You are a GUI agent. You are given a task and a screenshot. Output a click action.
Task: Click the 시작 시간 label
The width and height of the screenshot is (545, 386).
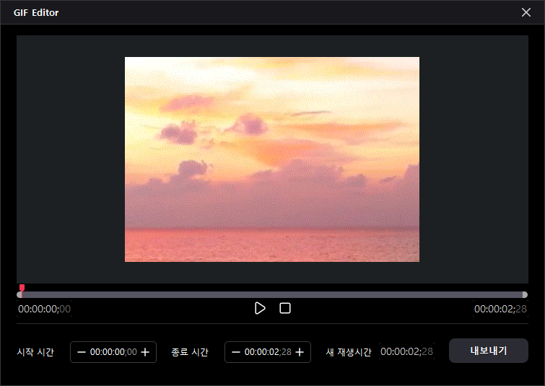click(35, 352)
